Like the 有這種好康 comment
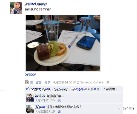 [x=59, y=100]
